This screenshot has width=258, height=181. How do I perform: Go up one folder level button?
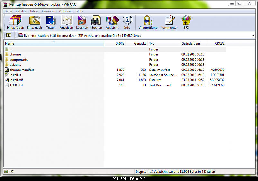tap(9, 35)
